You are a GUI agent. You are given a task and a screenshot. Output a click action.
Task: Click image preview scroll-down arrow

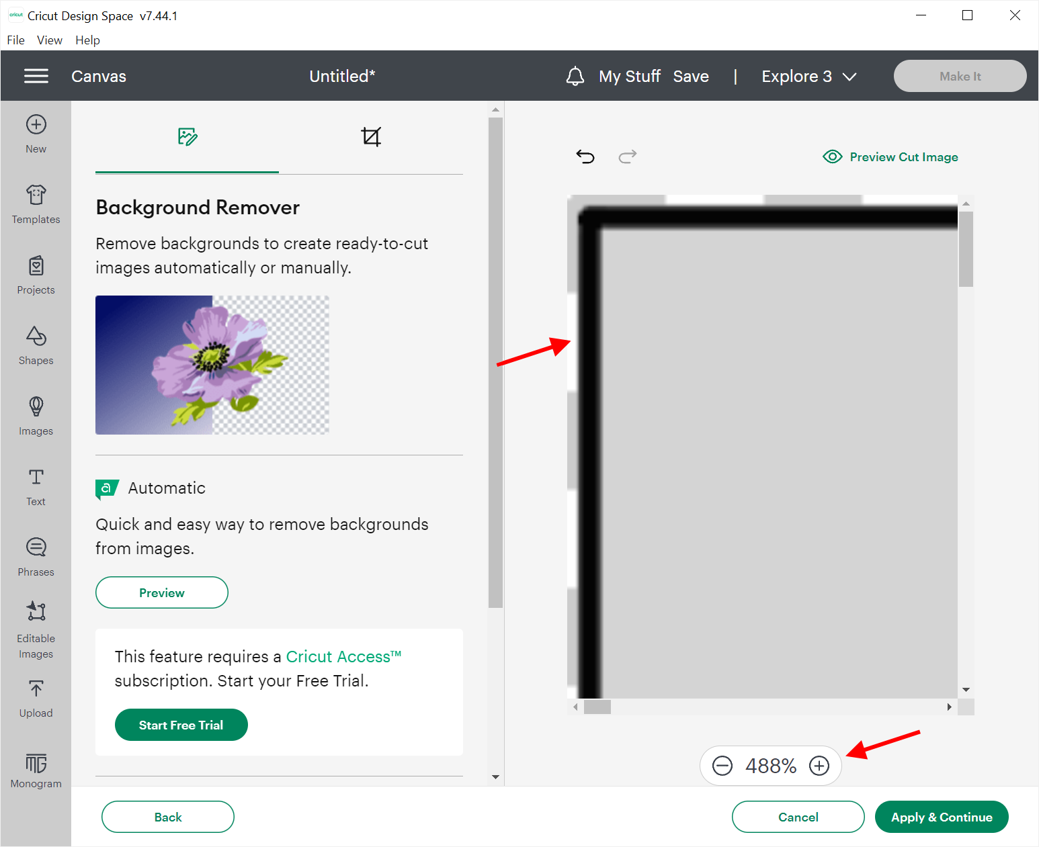click(x=966, y=690)
